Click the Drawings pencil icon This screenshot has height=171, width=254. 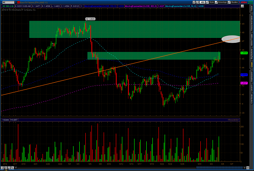click(x=216, y=2)
